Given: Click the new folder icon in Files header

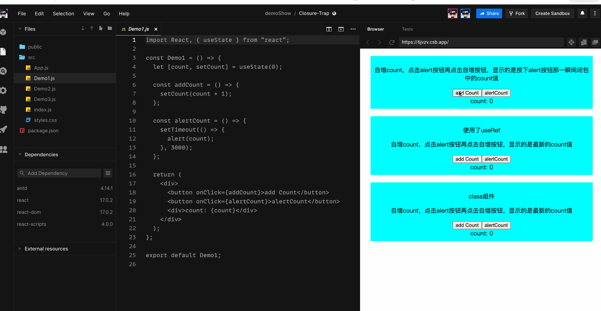Looking at the screenshot, I should 110,28.
